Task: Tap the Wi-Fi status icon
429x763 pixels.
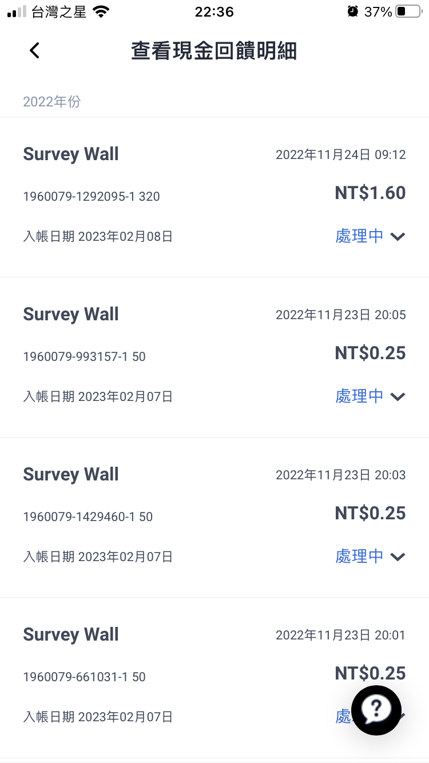Action: tap(101, 11)
